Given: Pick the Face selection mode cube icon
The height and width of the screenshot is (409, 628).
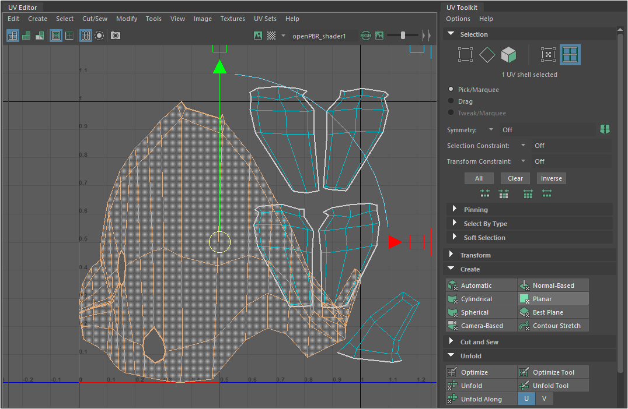Looking at the screenshot, I should click(x=509, y=55).
